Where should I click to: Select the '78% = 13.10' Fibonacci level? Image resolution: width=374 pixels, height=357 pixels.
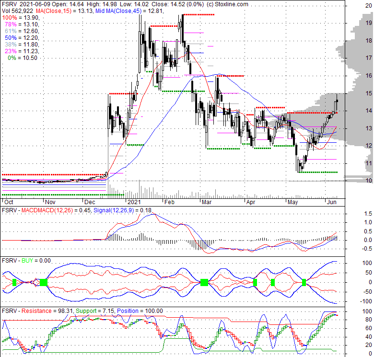coord(22,24)
